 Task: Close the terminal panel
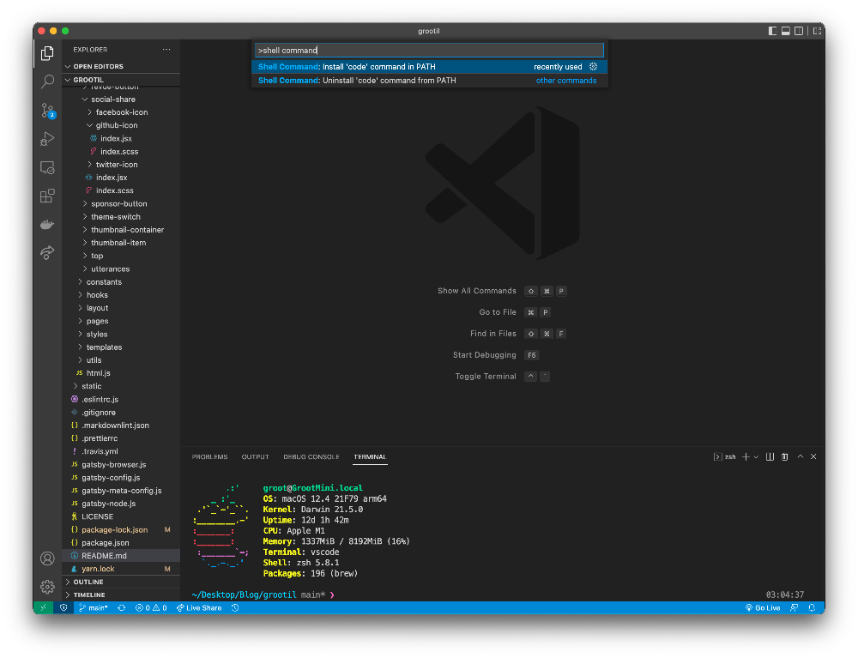(813, 456)
